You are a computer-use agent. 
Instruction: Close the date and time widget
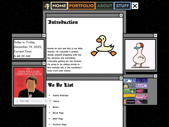pyautogui.click(x=44, y=35)
